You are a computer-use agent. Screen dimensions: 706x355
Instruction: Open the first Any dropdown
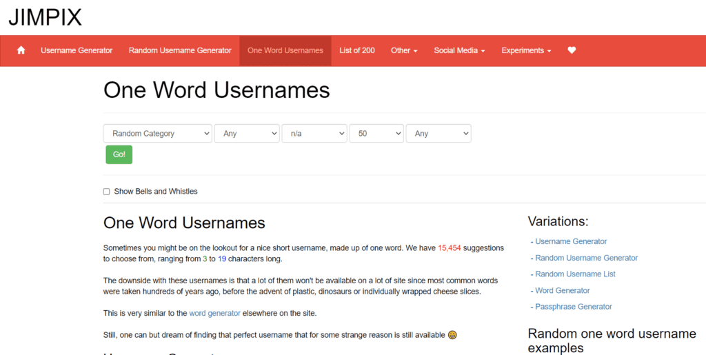pyautogui.click(x=247, y=134)
